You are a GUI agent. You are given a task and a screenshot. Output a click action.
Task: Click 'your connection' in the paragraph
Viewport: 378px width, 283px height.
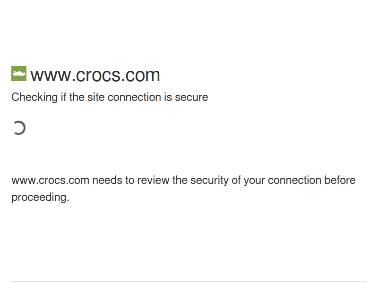(x=283, y=181)
